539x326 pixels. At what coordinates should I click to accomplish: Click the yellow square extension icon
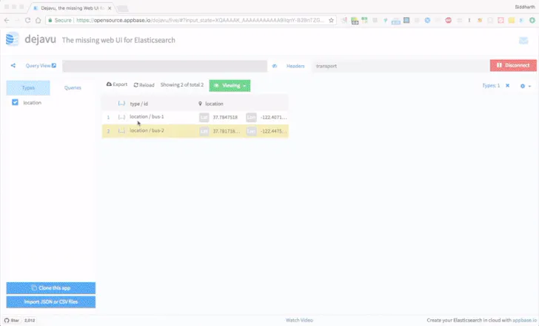point(512,20)
